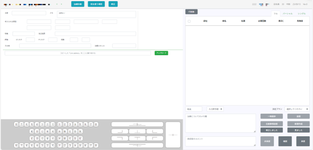
Task: Click the Line address paste field
Action: coord(78,53)
